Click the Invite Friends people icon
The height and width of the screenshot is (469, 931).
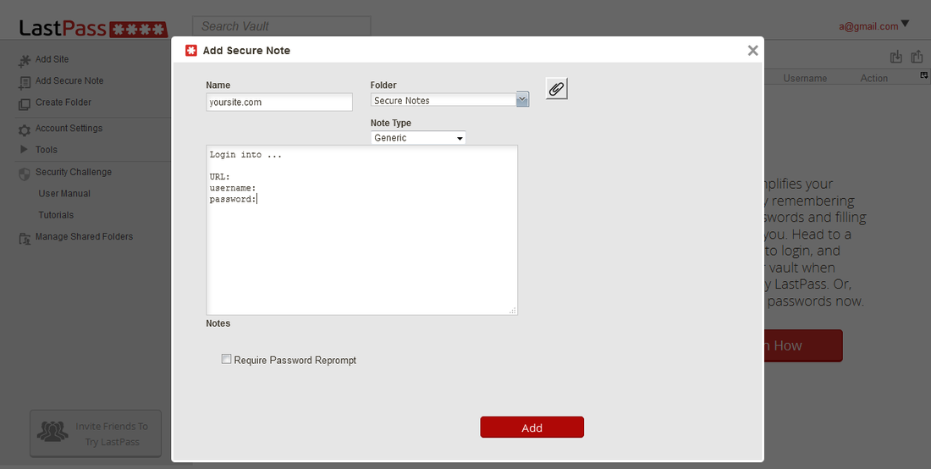52,431
